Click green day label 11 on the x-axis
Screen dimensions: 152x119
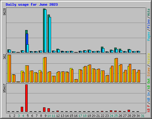(x=53, y=116)
